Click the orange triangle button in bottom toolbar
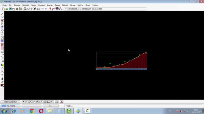The height and width of the screenshot is (114, 204). click(x=62, y=102)
